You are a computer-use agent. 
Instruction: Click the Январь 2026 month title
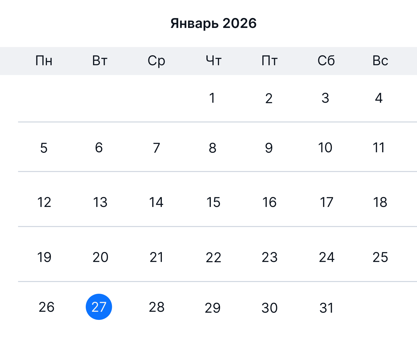tap(213, 23)
